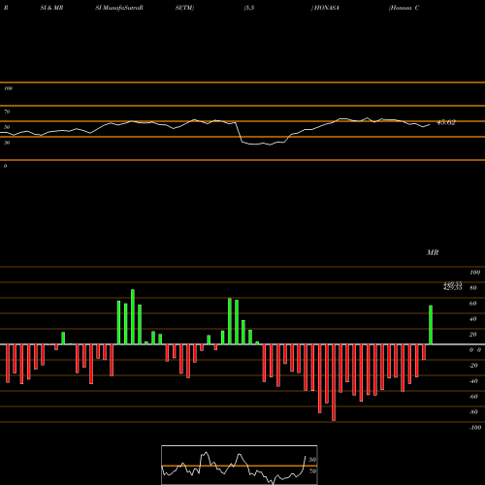The height and width of the screenshot is (485, 485).
Task: Click the 80 label on MR axis
Action: 473,288
